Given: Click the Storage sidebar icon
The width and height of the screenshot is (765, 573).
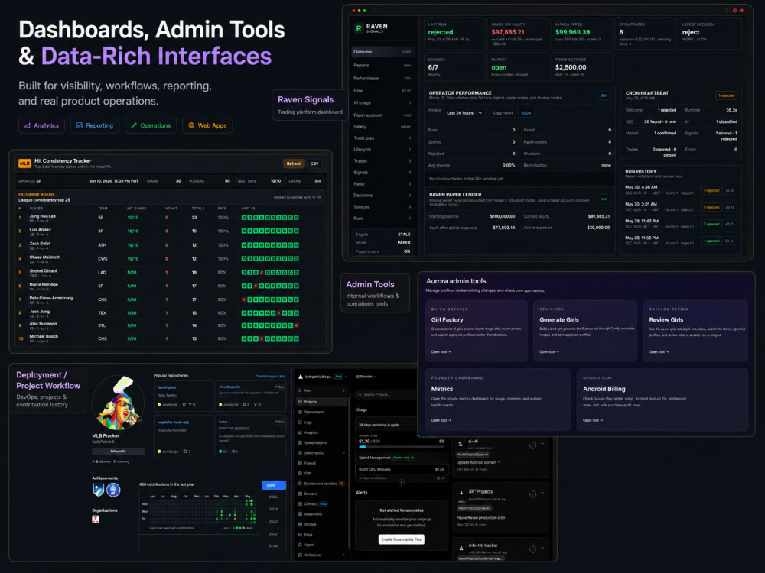Looking at the screenshot, I should point(300,524).
